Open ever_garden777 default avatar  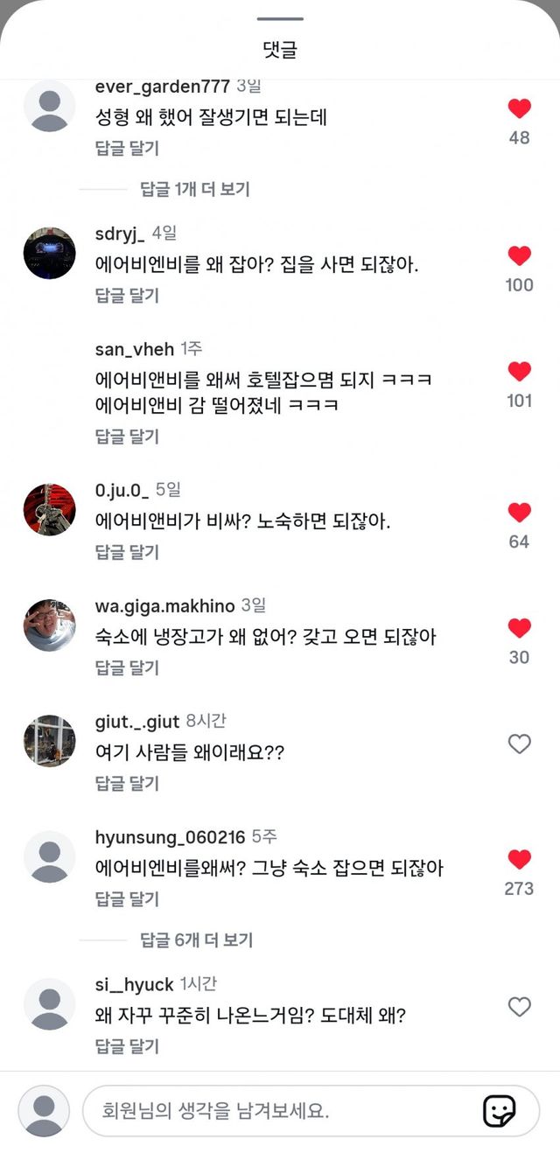pyautogui.click(x=49, y=106)
